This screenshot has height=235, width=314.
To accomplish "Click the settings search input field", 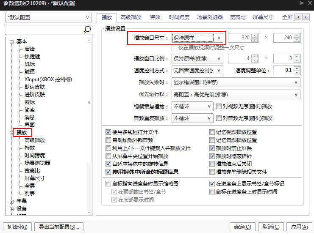I will (44, 30).
